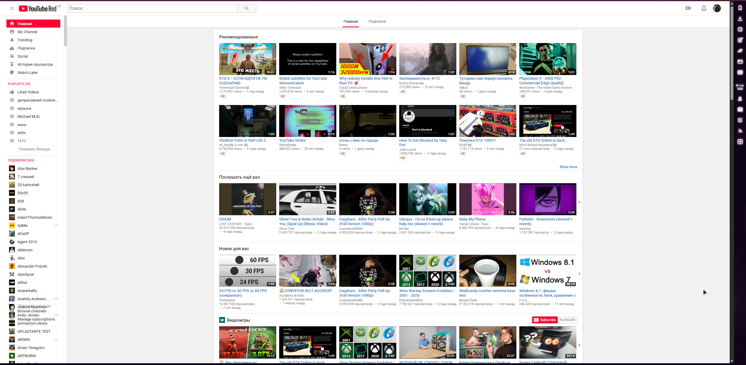Click the Watch Later clock icon
This screenshot has height=365, width=746.
12,72
